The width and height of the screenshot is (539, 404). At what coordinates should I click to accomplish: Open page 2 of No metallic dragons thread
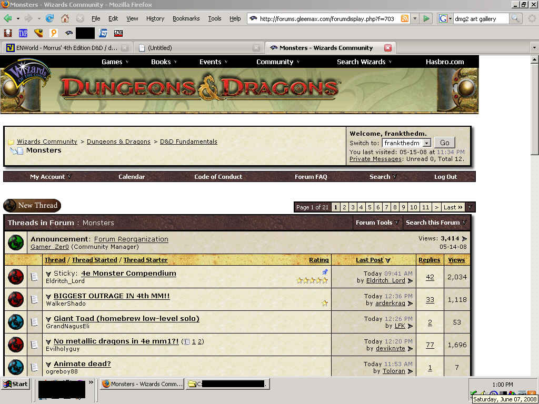click(x=199, y=341)
